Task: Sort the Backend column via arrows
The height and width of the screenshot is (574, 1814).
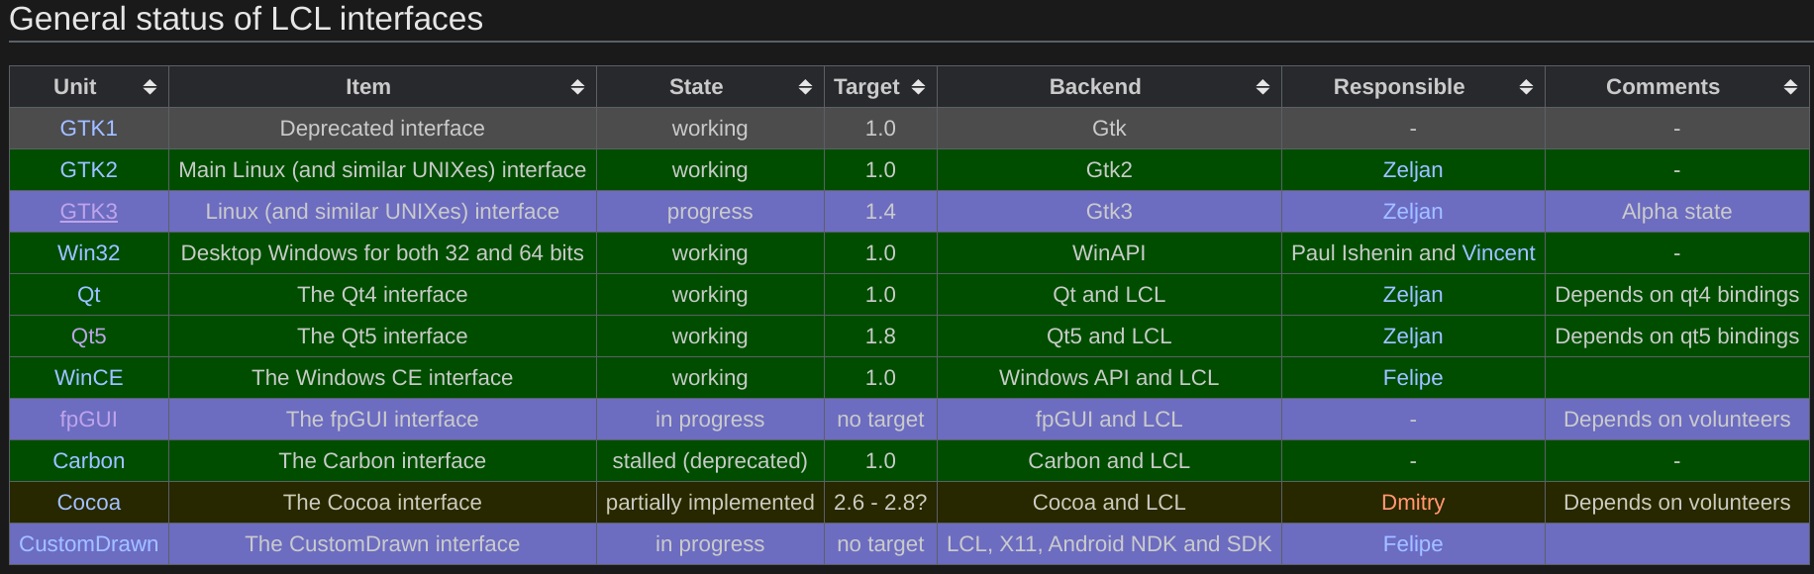Action: 1262,87
